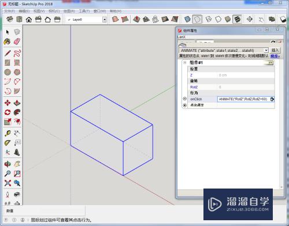289x226 pixels.
Task: Click the Zoom Extents tool
Action: point(8,183)
